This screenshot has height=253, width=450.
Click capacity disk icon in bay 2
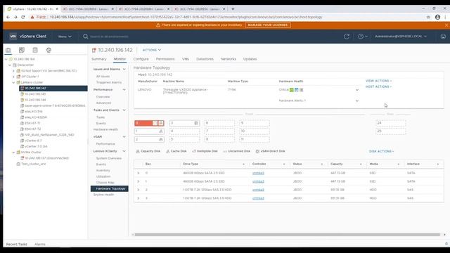pyautogui.click(x=161, y=139)
